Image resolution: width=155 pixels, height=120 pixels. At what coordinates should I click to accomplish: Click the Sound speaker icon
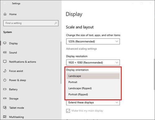[x=5, y=52]
